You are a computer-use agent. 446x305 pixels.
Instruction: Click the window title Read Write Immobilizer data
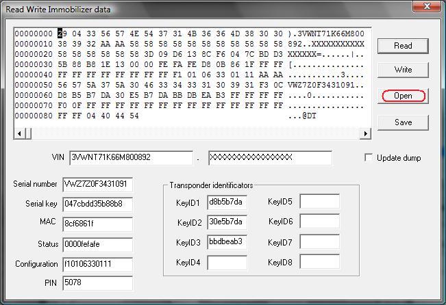pos(58,10)
